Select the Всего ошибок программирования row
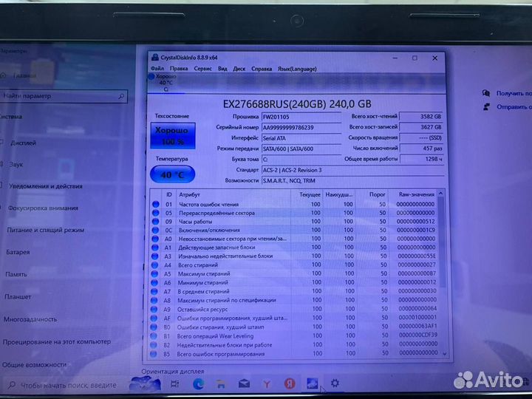The width and height of the screenshot is (532, 399). [294, 353]
